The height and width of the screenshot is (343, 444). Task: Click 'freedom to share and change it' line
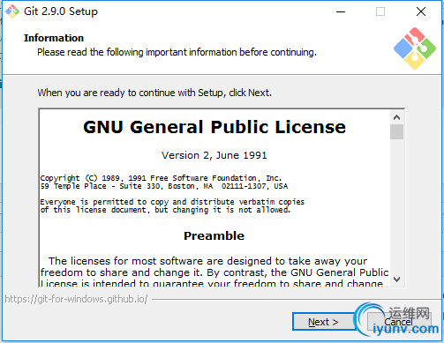coord(214,272)
